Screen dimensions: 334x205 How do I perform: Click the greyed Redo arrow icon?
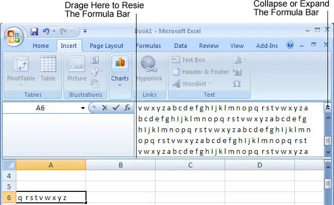tap(63, 32)
